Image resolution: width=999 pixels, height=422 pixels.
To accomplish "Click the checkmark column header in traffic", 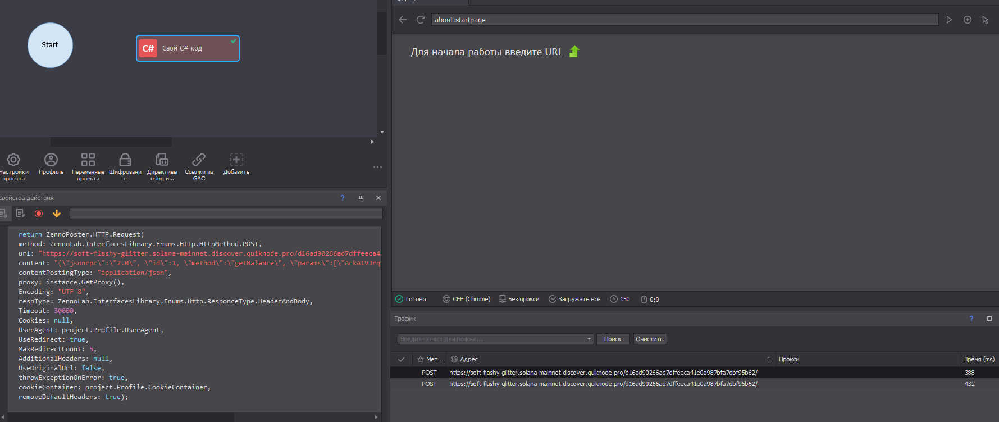I will click(402, 359).
